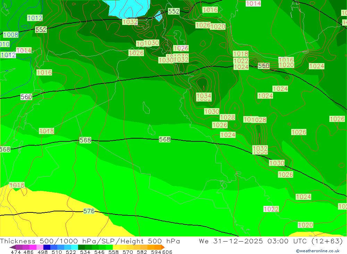Click the 1018 label on the yellow area
347x254 pixels.
coord(17,185)
